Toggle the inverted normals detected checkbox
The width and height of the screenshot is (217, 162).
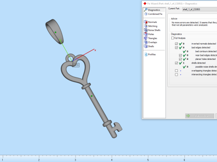[x=176, y=44]
